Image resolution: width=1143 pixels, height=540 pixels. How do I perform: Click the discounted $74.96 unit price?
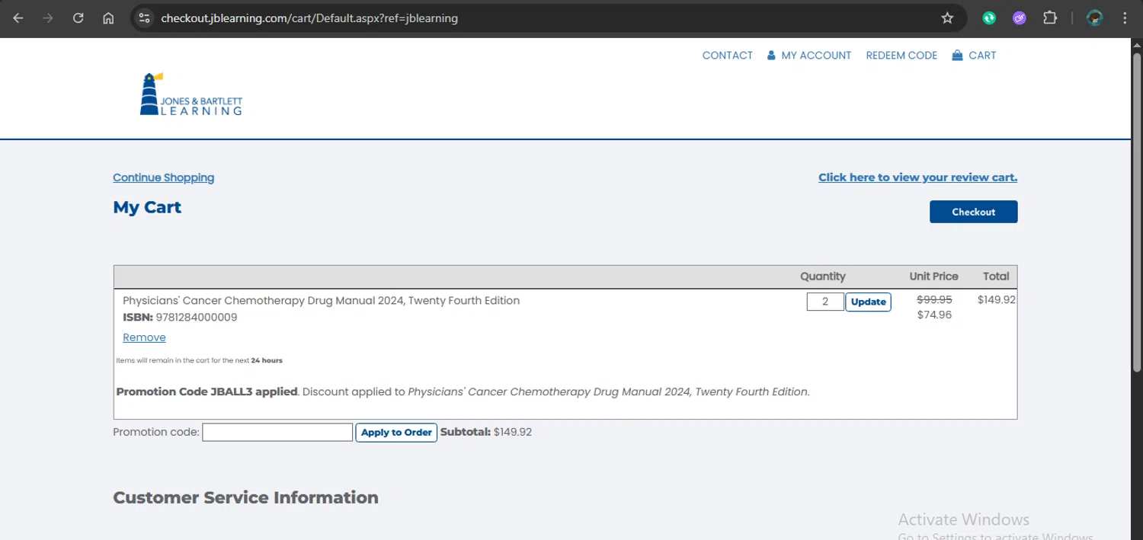click(934, 315)
